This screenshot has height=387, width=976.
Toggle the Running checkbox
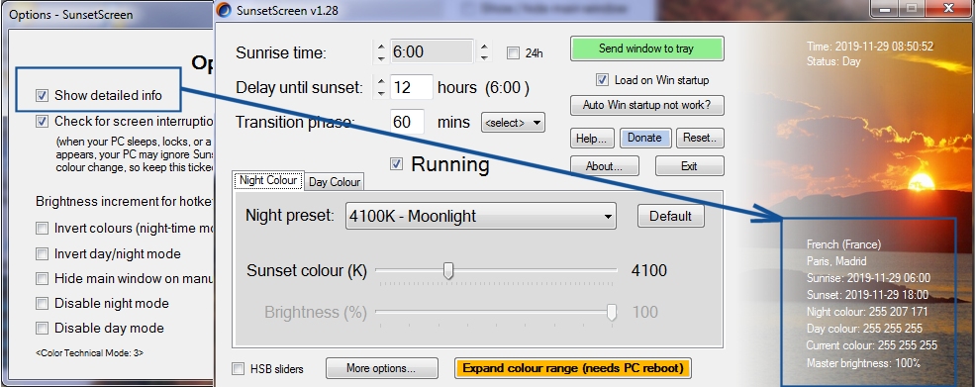[x=396, y=164]
